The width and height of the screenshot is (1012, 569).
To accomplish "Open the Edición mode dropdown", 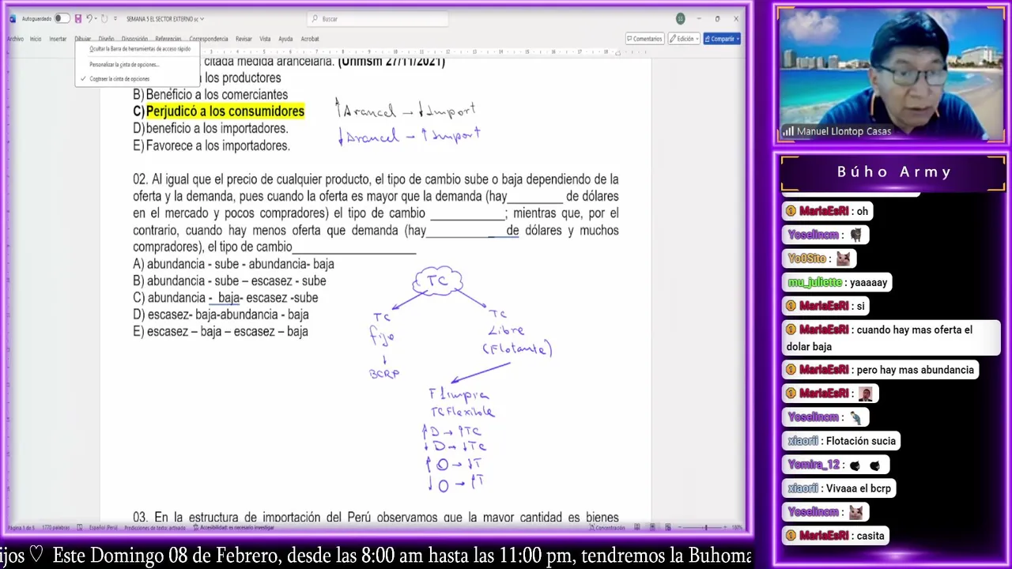I will point(684,39).
